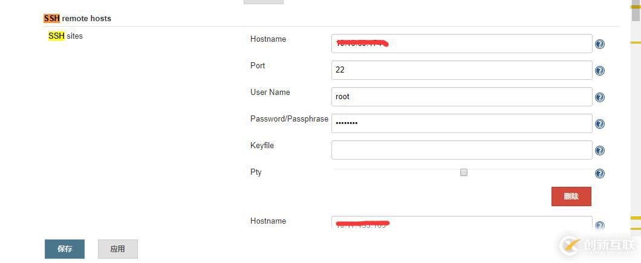Click the red 删除 delete button
Image resolution: width=641 pixels, height=263 pixels.
tap(571, 196)
